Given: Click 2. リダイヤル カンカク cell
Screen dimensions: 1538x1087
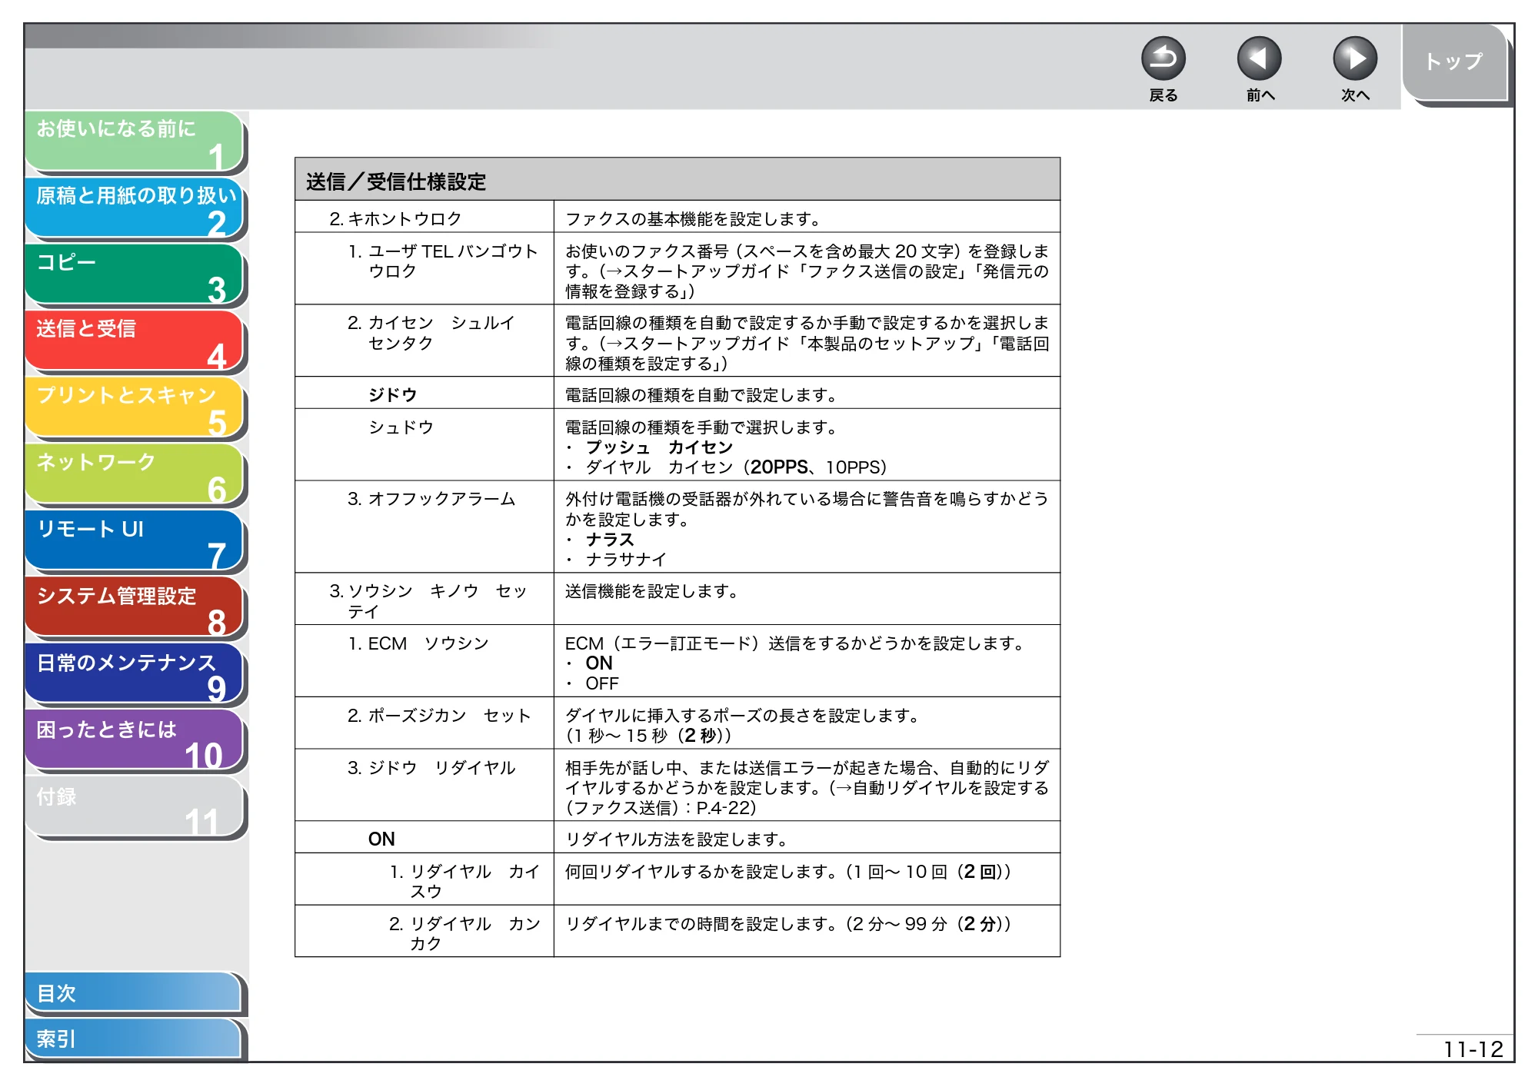Looking at the screenshot, I should tap(424, 932).
